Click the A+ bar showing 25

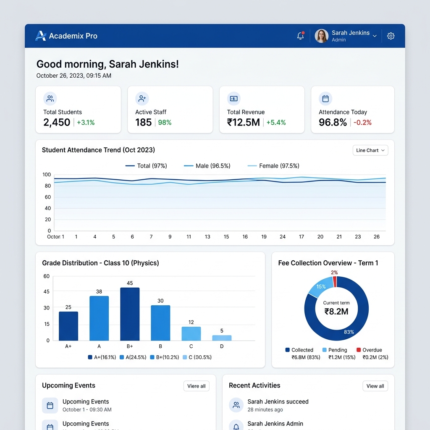point(68,326)
